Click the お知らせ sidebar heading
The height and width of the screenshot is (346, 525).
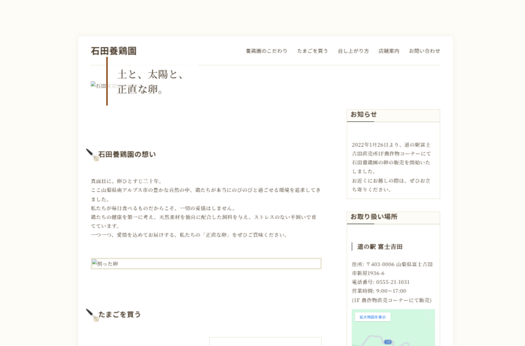(x=363, y=115)
